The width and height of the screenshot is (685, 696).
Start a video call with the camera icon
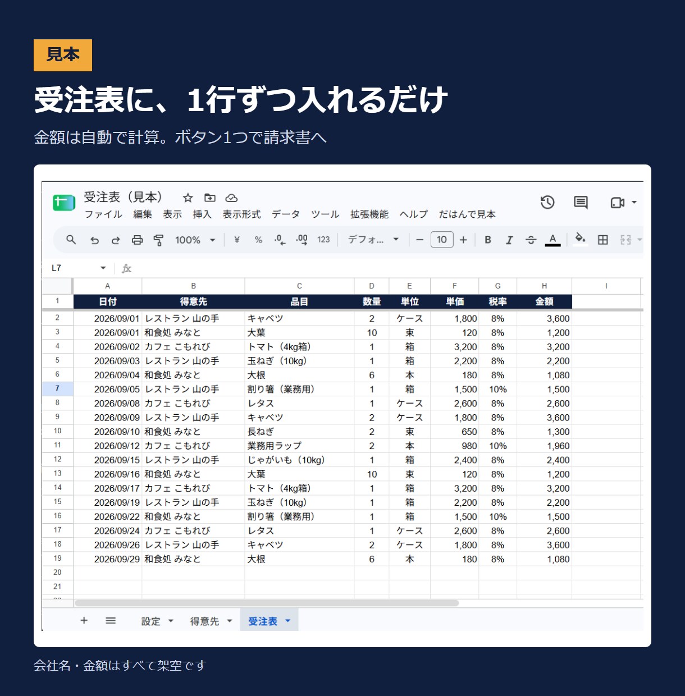617,202
